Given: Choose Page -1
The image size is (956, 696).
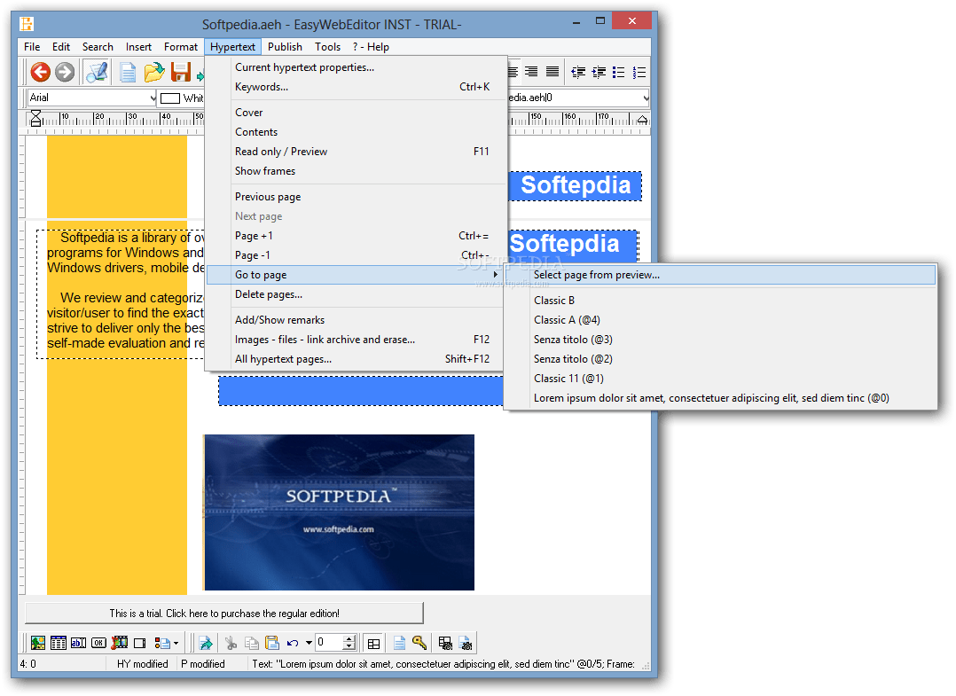Looking at the screenshot, I should (x=357, y=255).
